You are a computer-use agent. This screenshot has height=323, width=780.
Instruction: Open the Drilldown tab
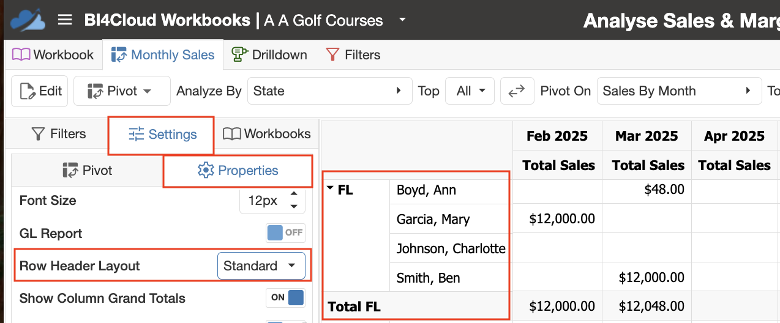(x=269, y=54)
